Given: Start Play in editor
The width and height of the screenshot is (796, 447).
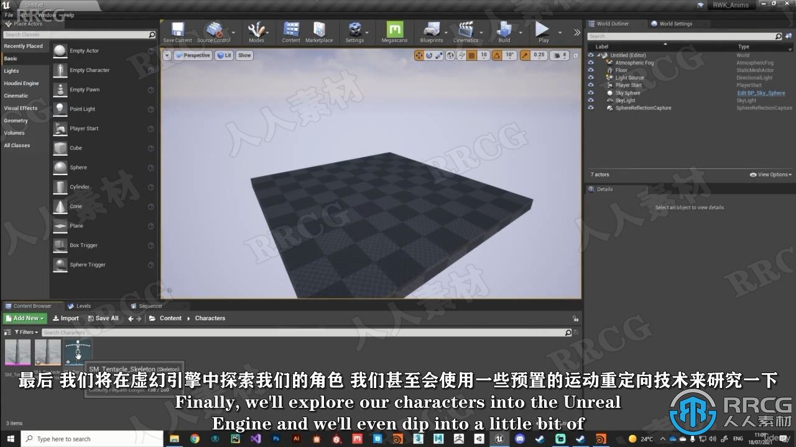Looking at the screenshot, I should coord(543,32).
